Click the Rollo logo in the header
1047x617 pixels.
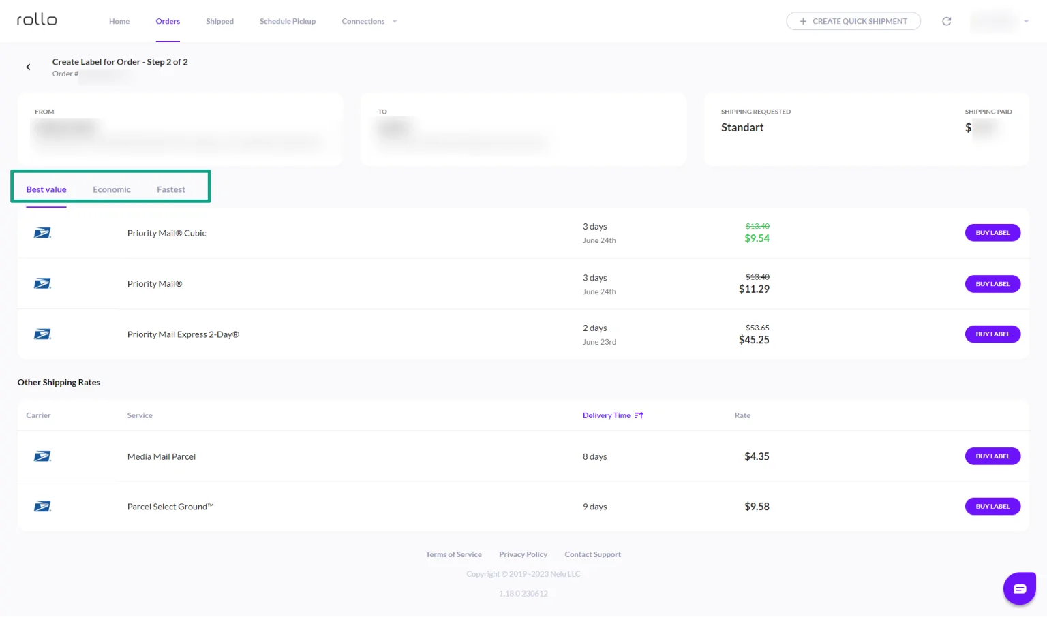(36, 20)
